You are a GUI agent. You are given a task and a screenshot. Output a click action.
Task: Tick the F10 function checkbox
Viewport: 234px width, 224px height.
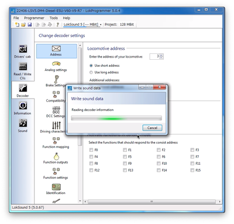pos(159,164)
